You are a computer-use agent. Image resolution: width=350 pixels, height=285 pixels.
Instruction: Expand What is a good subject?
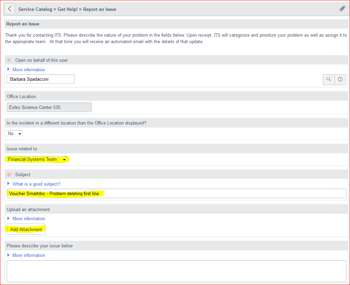point(36,184)
